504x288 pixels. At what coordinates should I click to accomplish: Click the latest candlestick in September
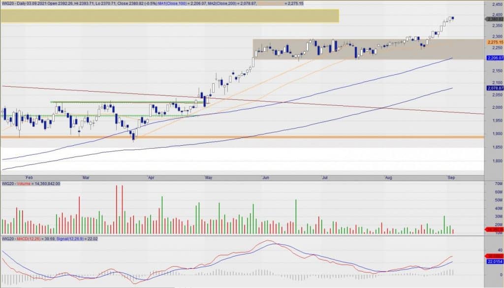point(453,19)
